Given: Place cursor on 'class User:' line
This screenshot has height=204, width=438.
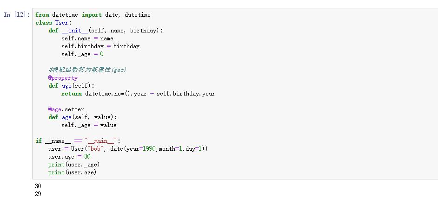Looking at the screenshot, I should point(53,23).
